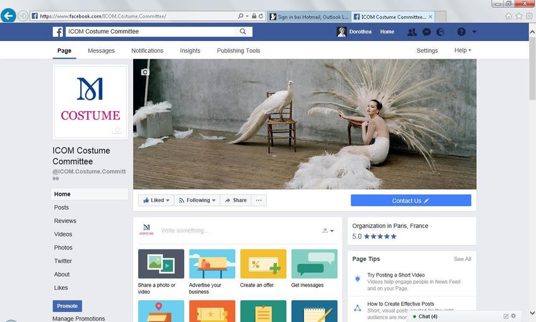This screenshot has width=536, height=322.
Task: Switch to Notifications tab
Action: 148,50
